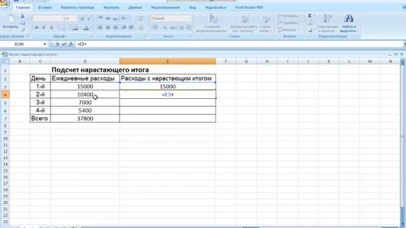
Task: Open Sort & Filter dropdown
Action: pos(327,23)
